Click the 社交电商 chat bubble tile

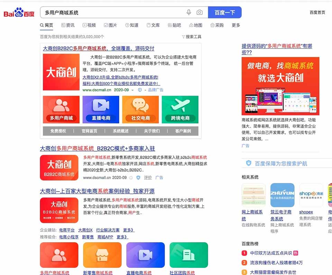[x=140, y=110]
